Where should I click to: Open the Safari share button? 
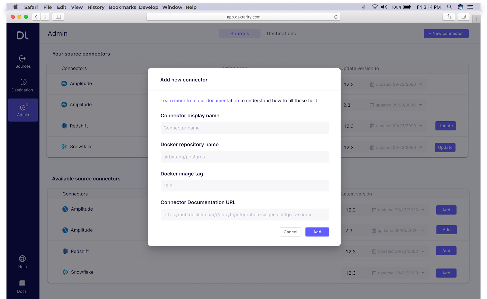pos(449,17)
